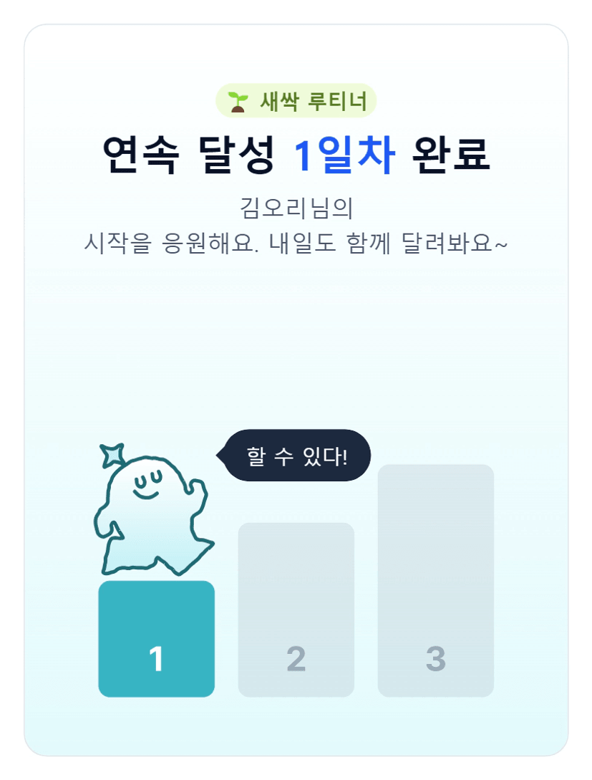Click the white number 1 on podium
Screen dimensions: 592x780
pyautogui.click(x=156, y=659)
